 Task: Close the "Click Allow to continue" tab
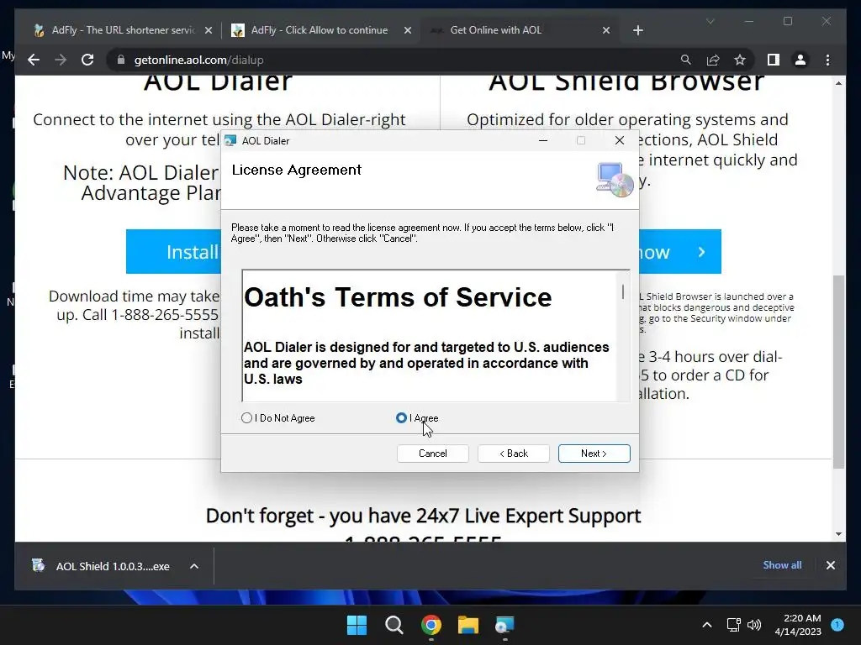point(408,30)
